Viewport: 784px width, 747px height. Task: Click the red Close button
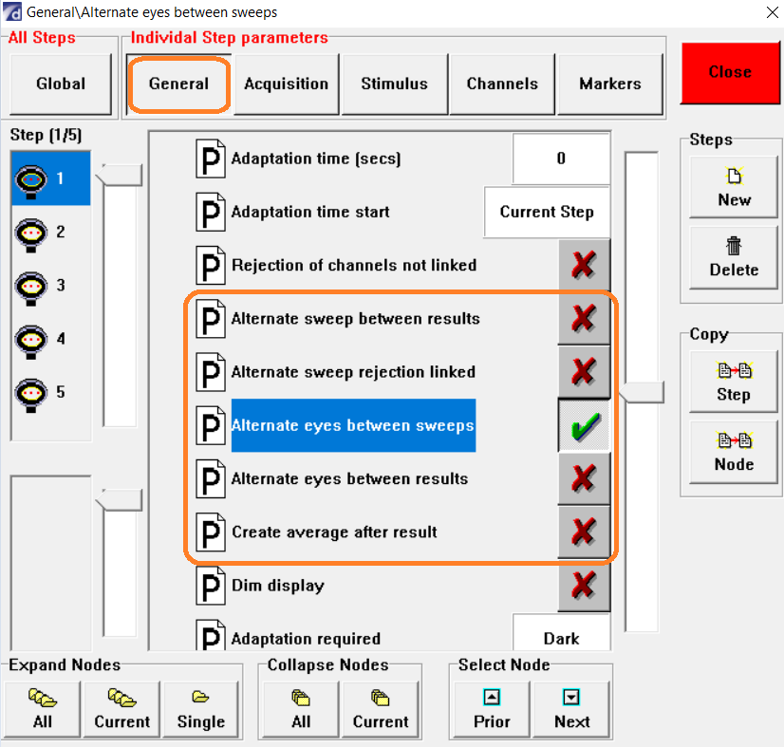[x=730, y=72]
